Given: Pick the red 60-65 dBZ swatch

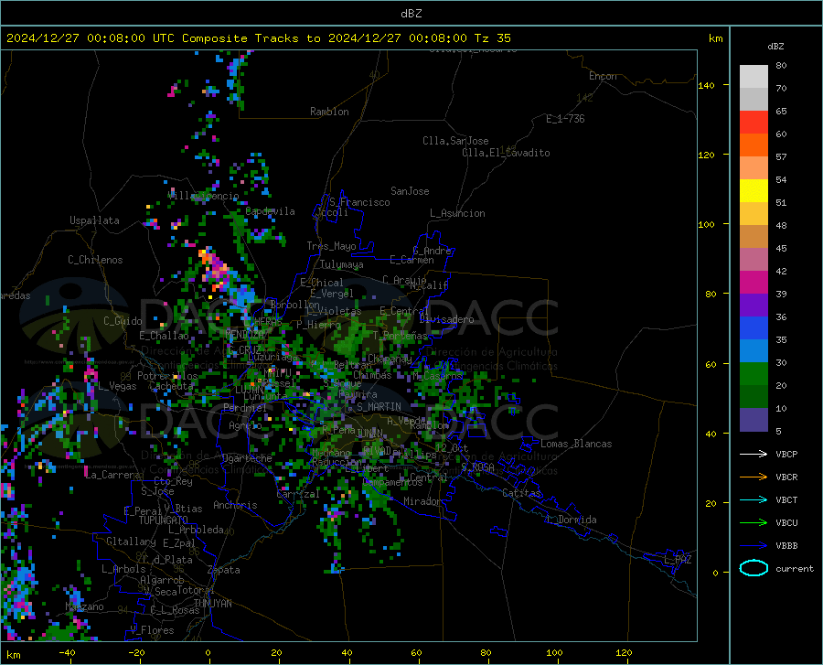Looking at the screenshot, I should (x=754, y=123).
